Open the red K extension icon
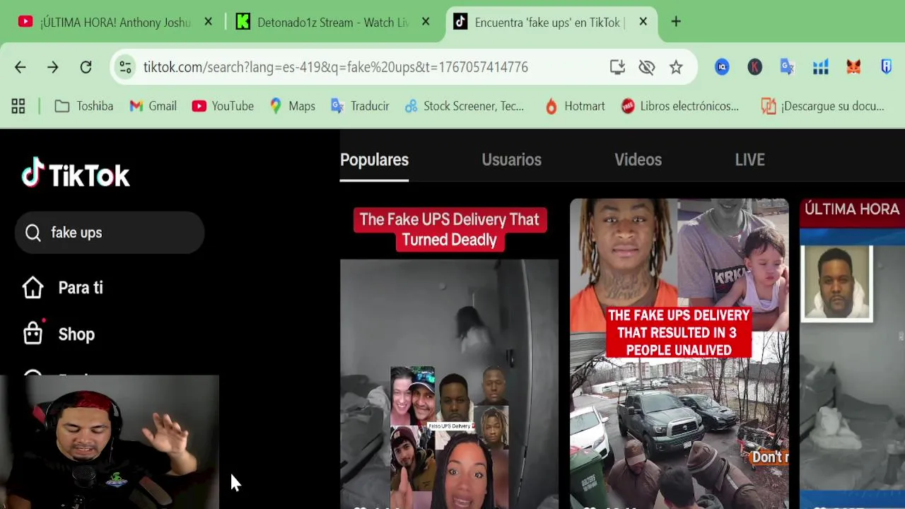Image resolution: width=905 pixels, height=509 pixels. 754,67
